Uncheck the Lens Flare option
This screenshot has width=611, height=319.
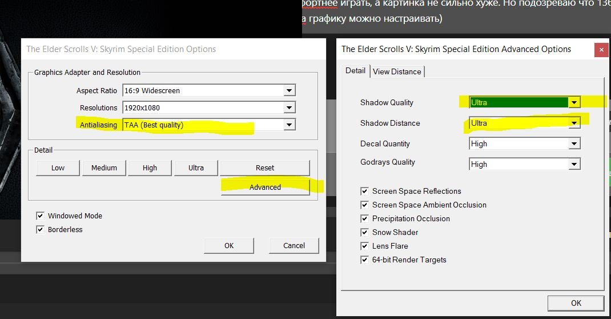(364, 246)
